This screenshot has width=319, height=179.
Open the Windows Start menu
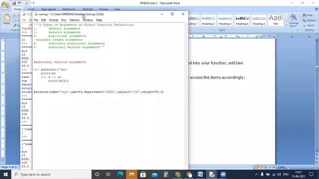[5, 175]
